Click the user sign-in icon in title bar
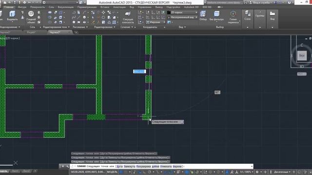The width and height of the screenshot is (312, 175). [251, 2]
